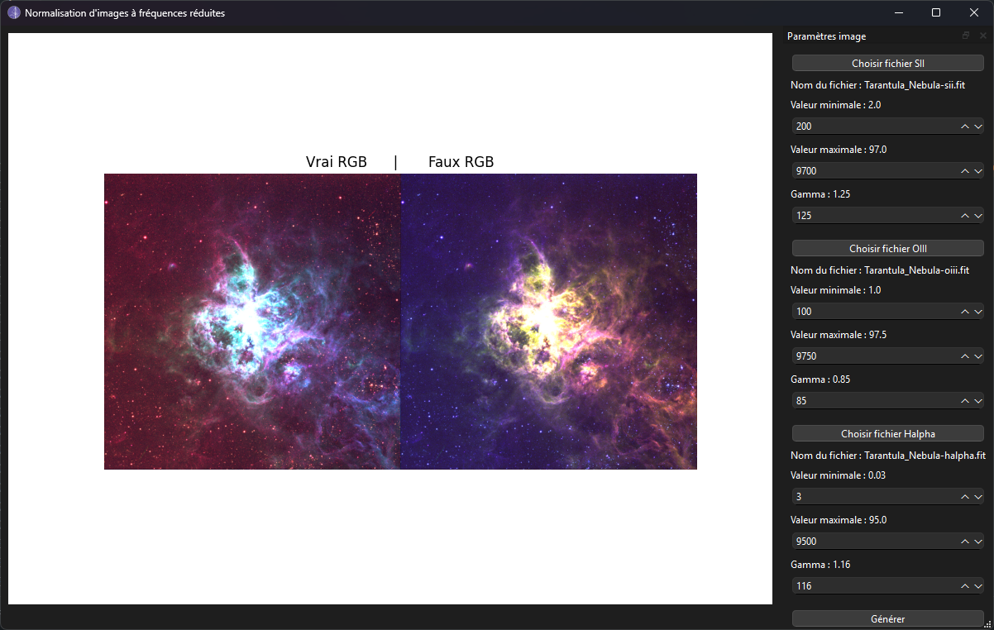994x630 pixels.
Task: Decrease the OIII gamma value 85
Action: (979, 400)
